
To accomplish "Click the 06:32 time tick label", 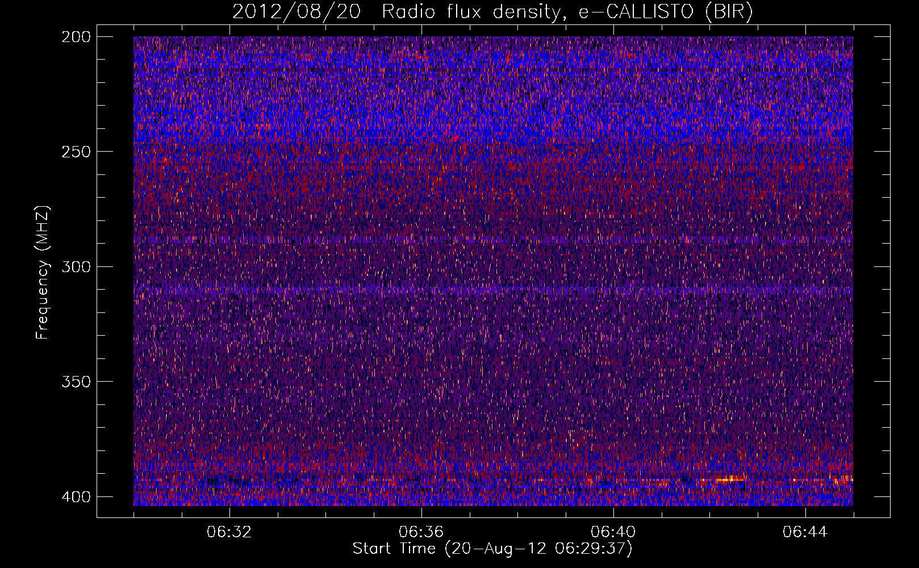I will tap(229, 532).
